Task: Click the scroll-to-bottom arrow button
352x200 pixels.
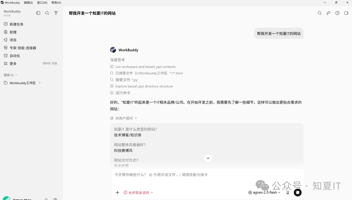Action: point(208,158)
